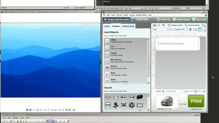The image size is (219, 123).
Task: Open the File menu in DYMO Label
Action: pos(104,15)
